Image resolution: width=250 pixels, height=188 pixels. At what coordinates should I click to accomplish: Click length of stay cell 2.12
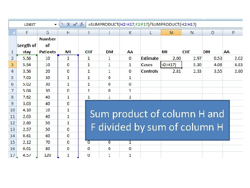coord(27,142)
